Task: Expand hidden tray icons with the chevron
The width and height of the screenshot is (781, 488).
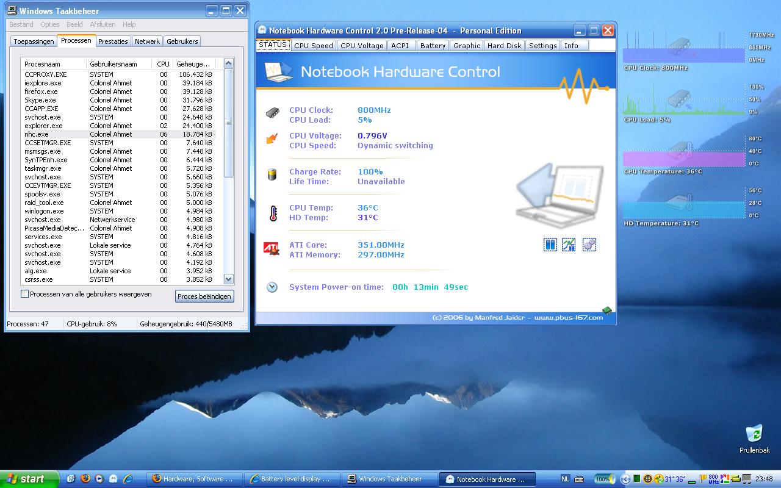Action: [x=625, y=479]
